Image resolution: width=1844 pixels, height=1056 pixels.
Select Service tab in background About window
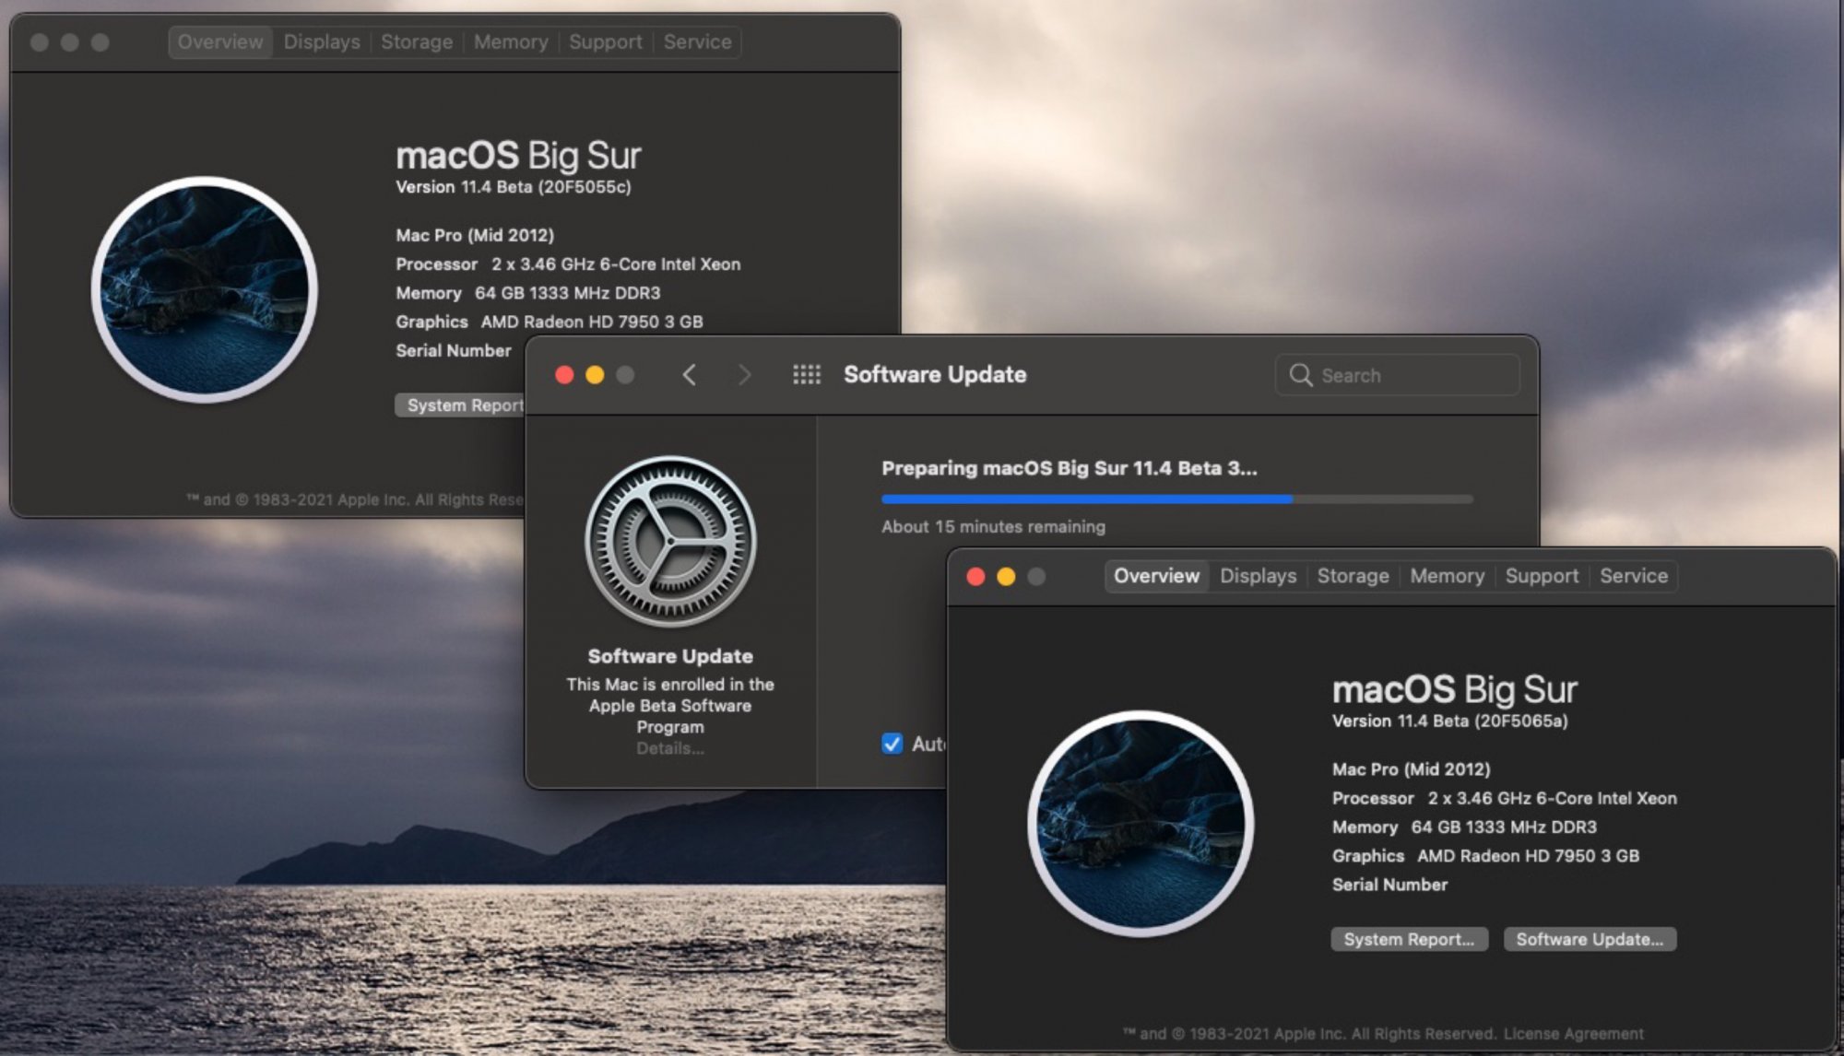coord(697,42)
